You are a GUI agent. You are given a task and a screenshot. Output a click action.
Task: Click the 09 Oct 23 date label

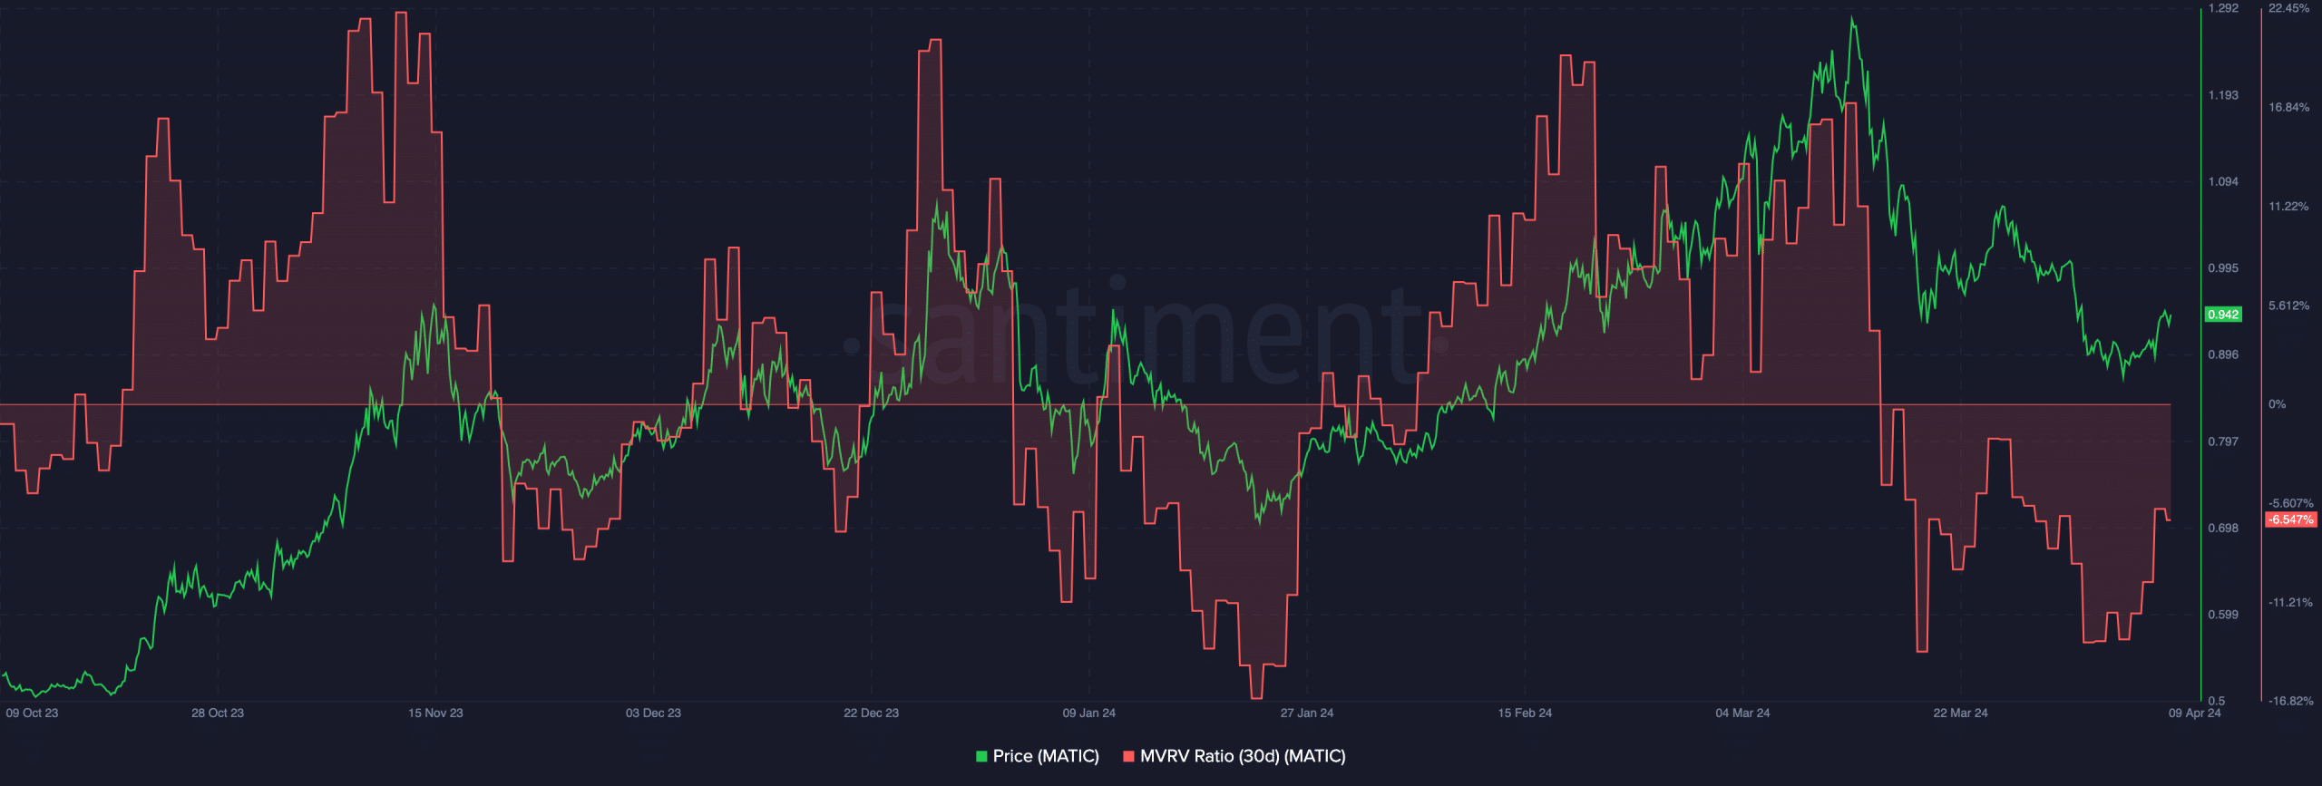(32, 713)
